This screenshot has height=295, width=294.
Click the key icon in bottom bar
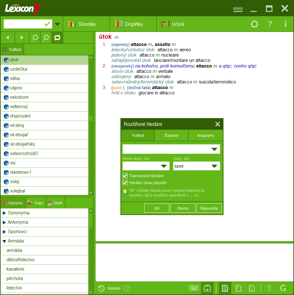coord(269,288)
